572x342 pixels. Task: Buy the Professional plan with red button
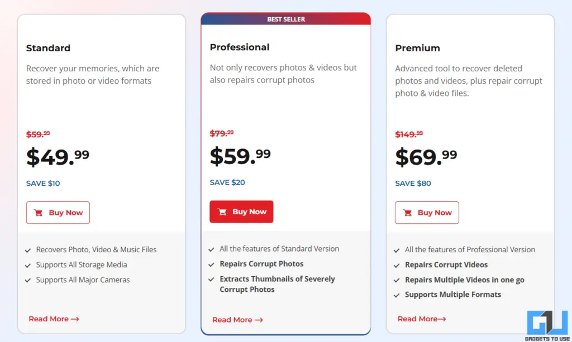coord(241,212)
